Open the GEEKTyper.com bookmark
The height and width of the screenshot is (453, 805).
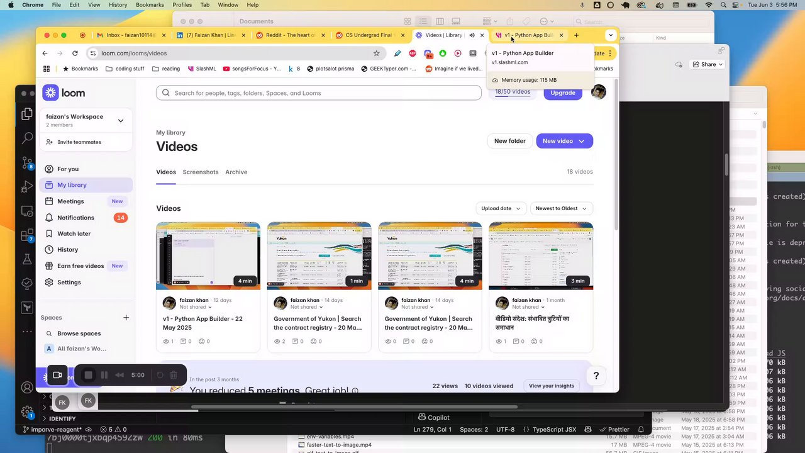(x=388, y=69)
